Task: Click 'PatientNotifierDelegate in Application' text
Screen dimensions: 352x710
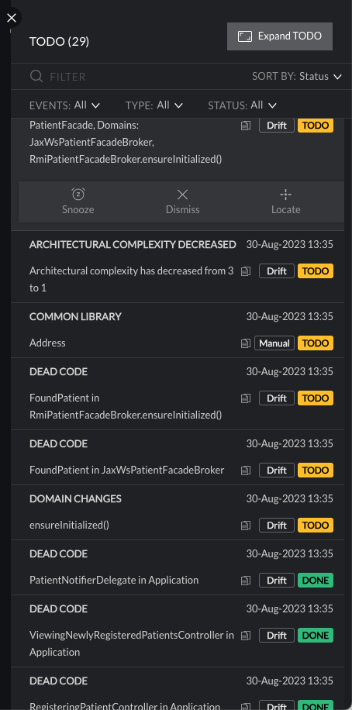Action: pos(114,581)
